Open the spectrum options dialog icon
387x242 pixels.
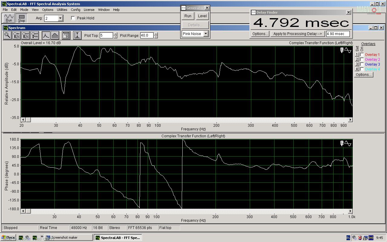(66, 35)
